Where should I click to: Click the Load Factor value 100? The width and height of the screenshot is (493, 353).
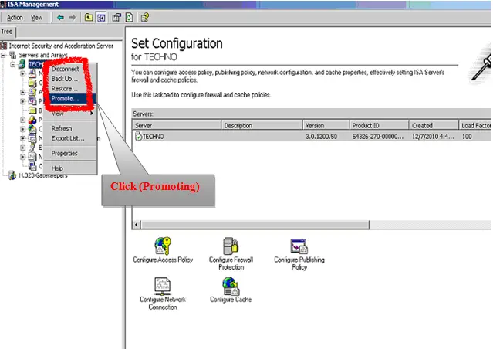pos(467,137)
